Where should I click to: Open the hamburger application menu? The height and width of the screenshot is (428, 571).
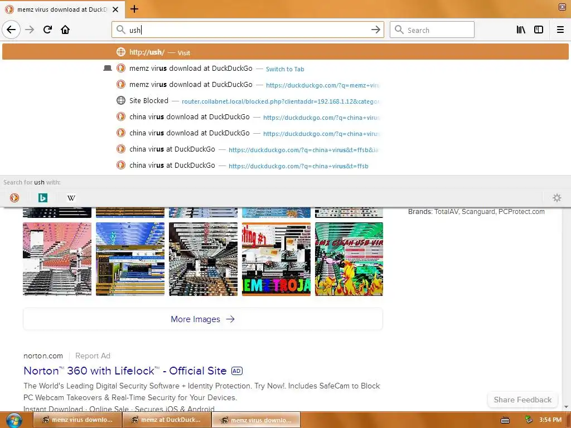560,30
